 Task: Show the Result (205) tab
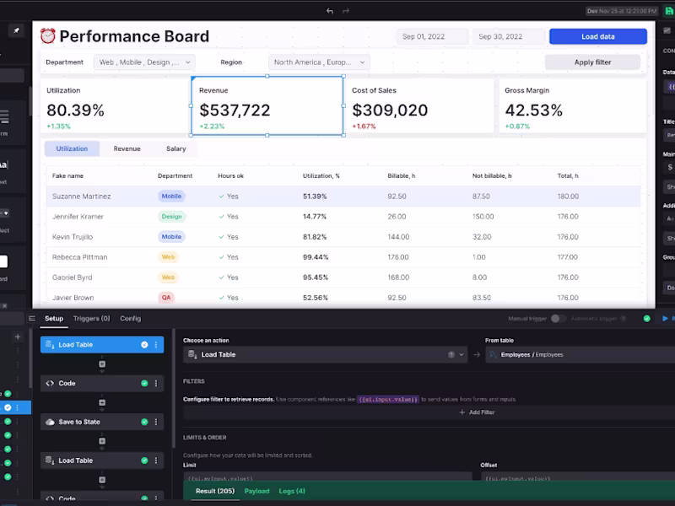click(x=215, y=491)
